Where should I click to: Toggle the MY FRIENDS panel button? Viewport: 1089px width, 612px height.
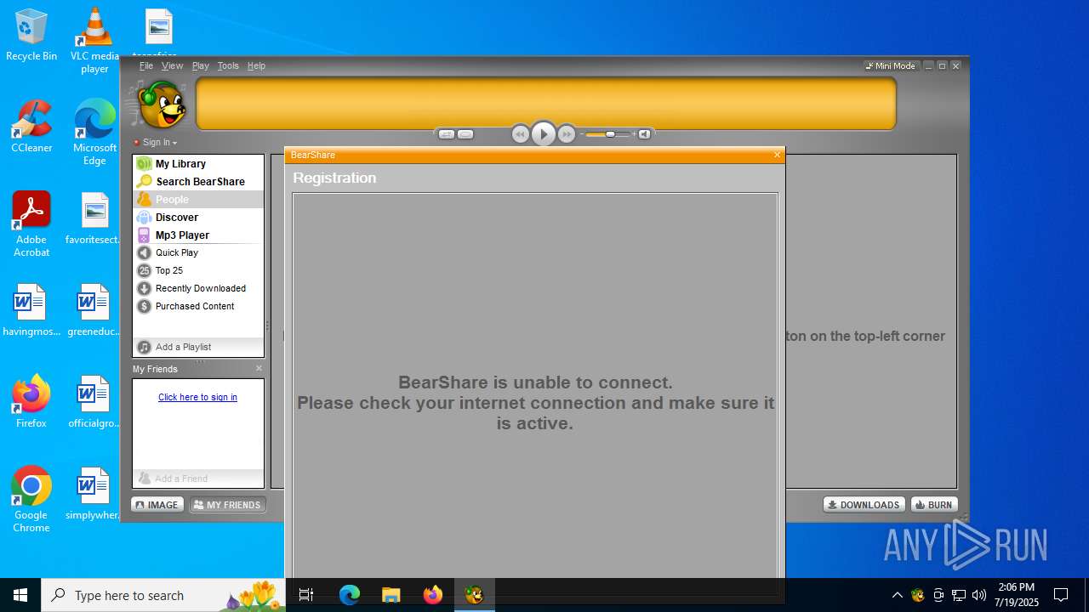(x=227, y=505)
